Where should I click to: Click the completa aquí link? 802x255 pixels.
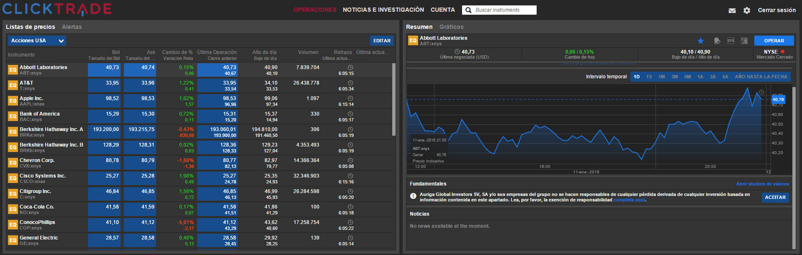[x=629, y=200]
